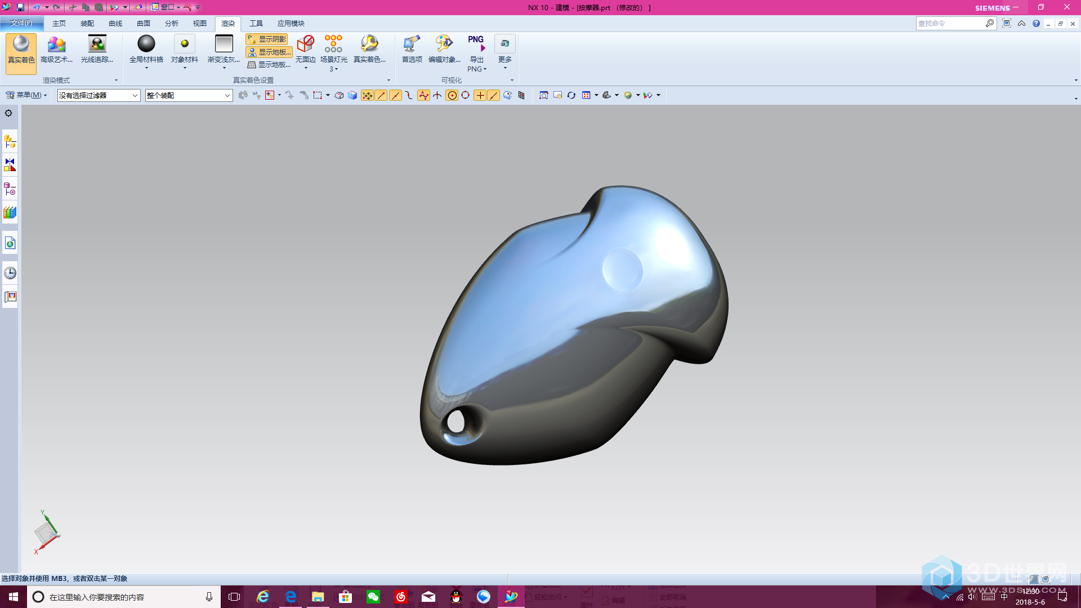1081x608 pixels.
Task: Open Global Material (全局材料铬) sphere icon
Action: (x=146, y=44)
